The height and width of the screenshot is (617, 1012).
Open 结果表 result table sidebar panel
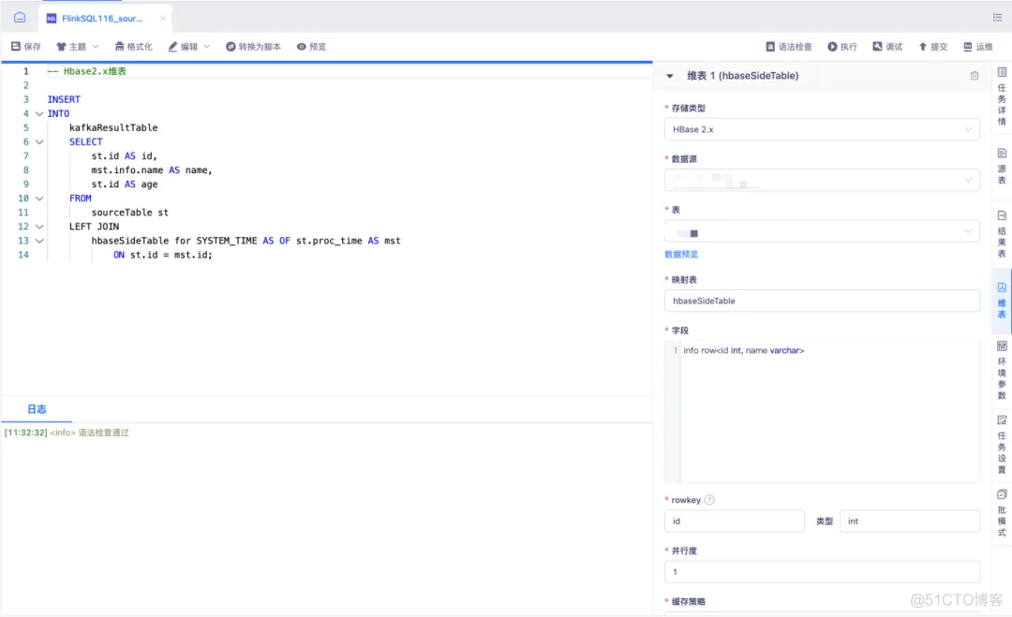click(1002, 234)
